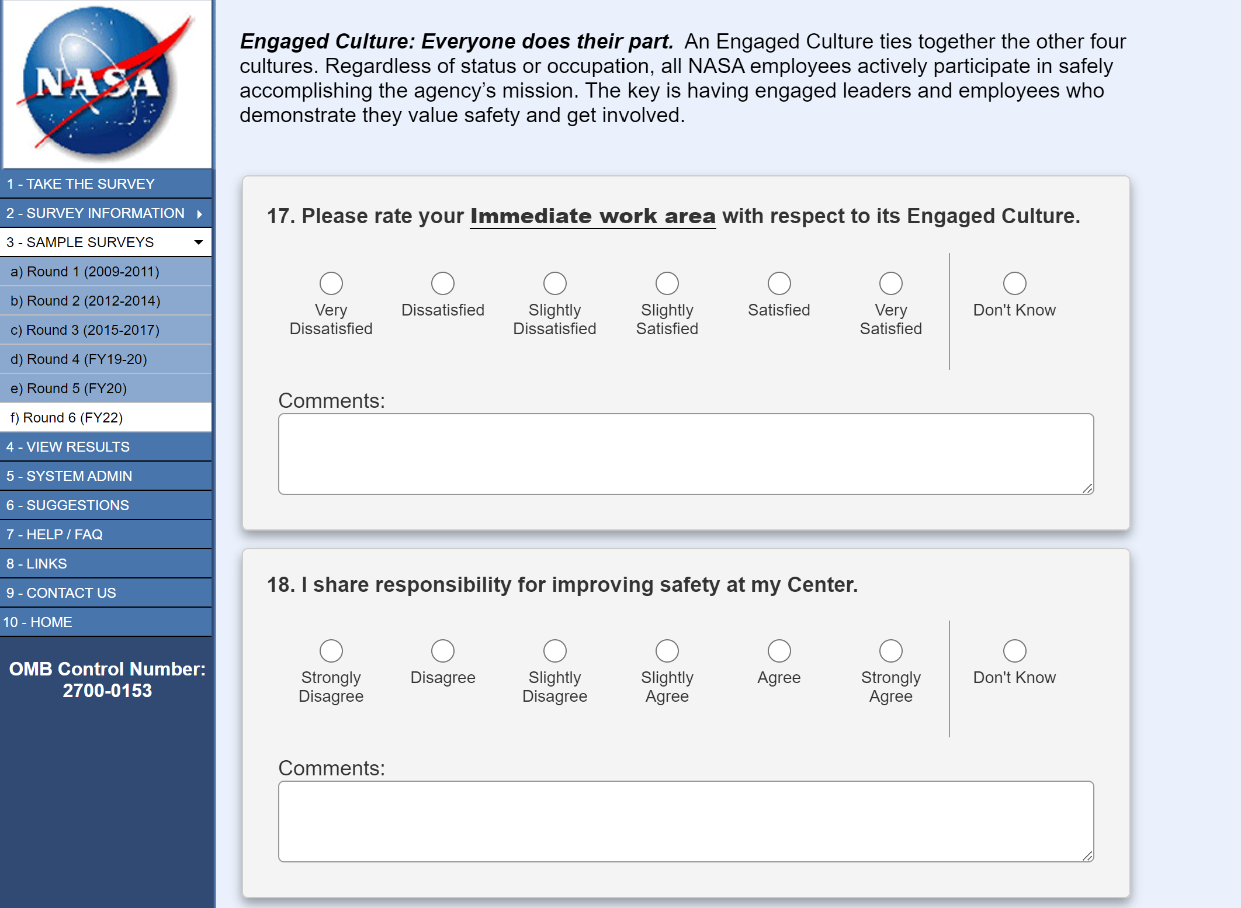The width and height of the screenshot is (1241, 908).
Task: Collapse the Sample Surveys dropdown arrow
Action: tap(199, 242)
